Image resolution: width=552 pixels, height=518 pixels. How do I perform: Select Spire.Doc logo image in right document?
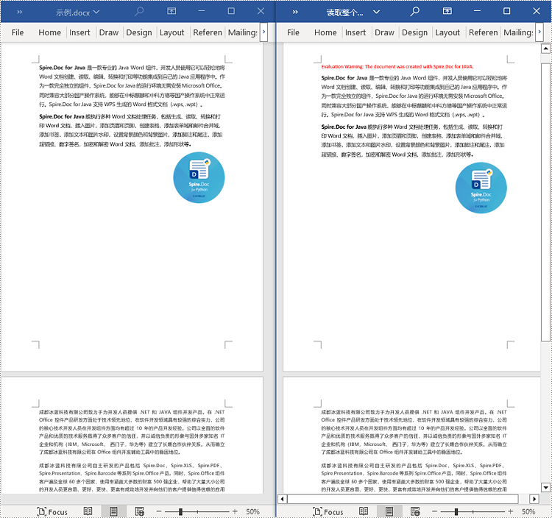[x=481, y=188]
